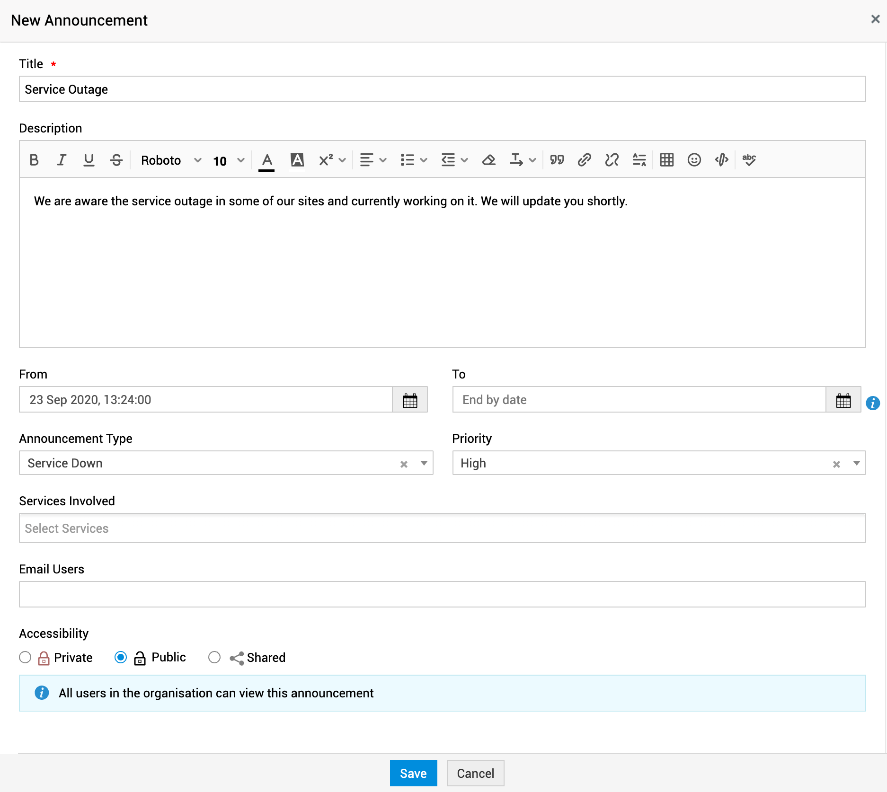Click the strikethrough formatting icon
This screenshot has width=887, height=792.
tap(116, 160)
